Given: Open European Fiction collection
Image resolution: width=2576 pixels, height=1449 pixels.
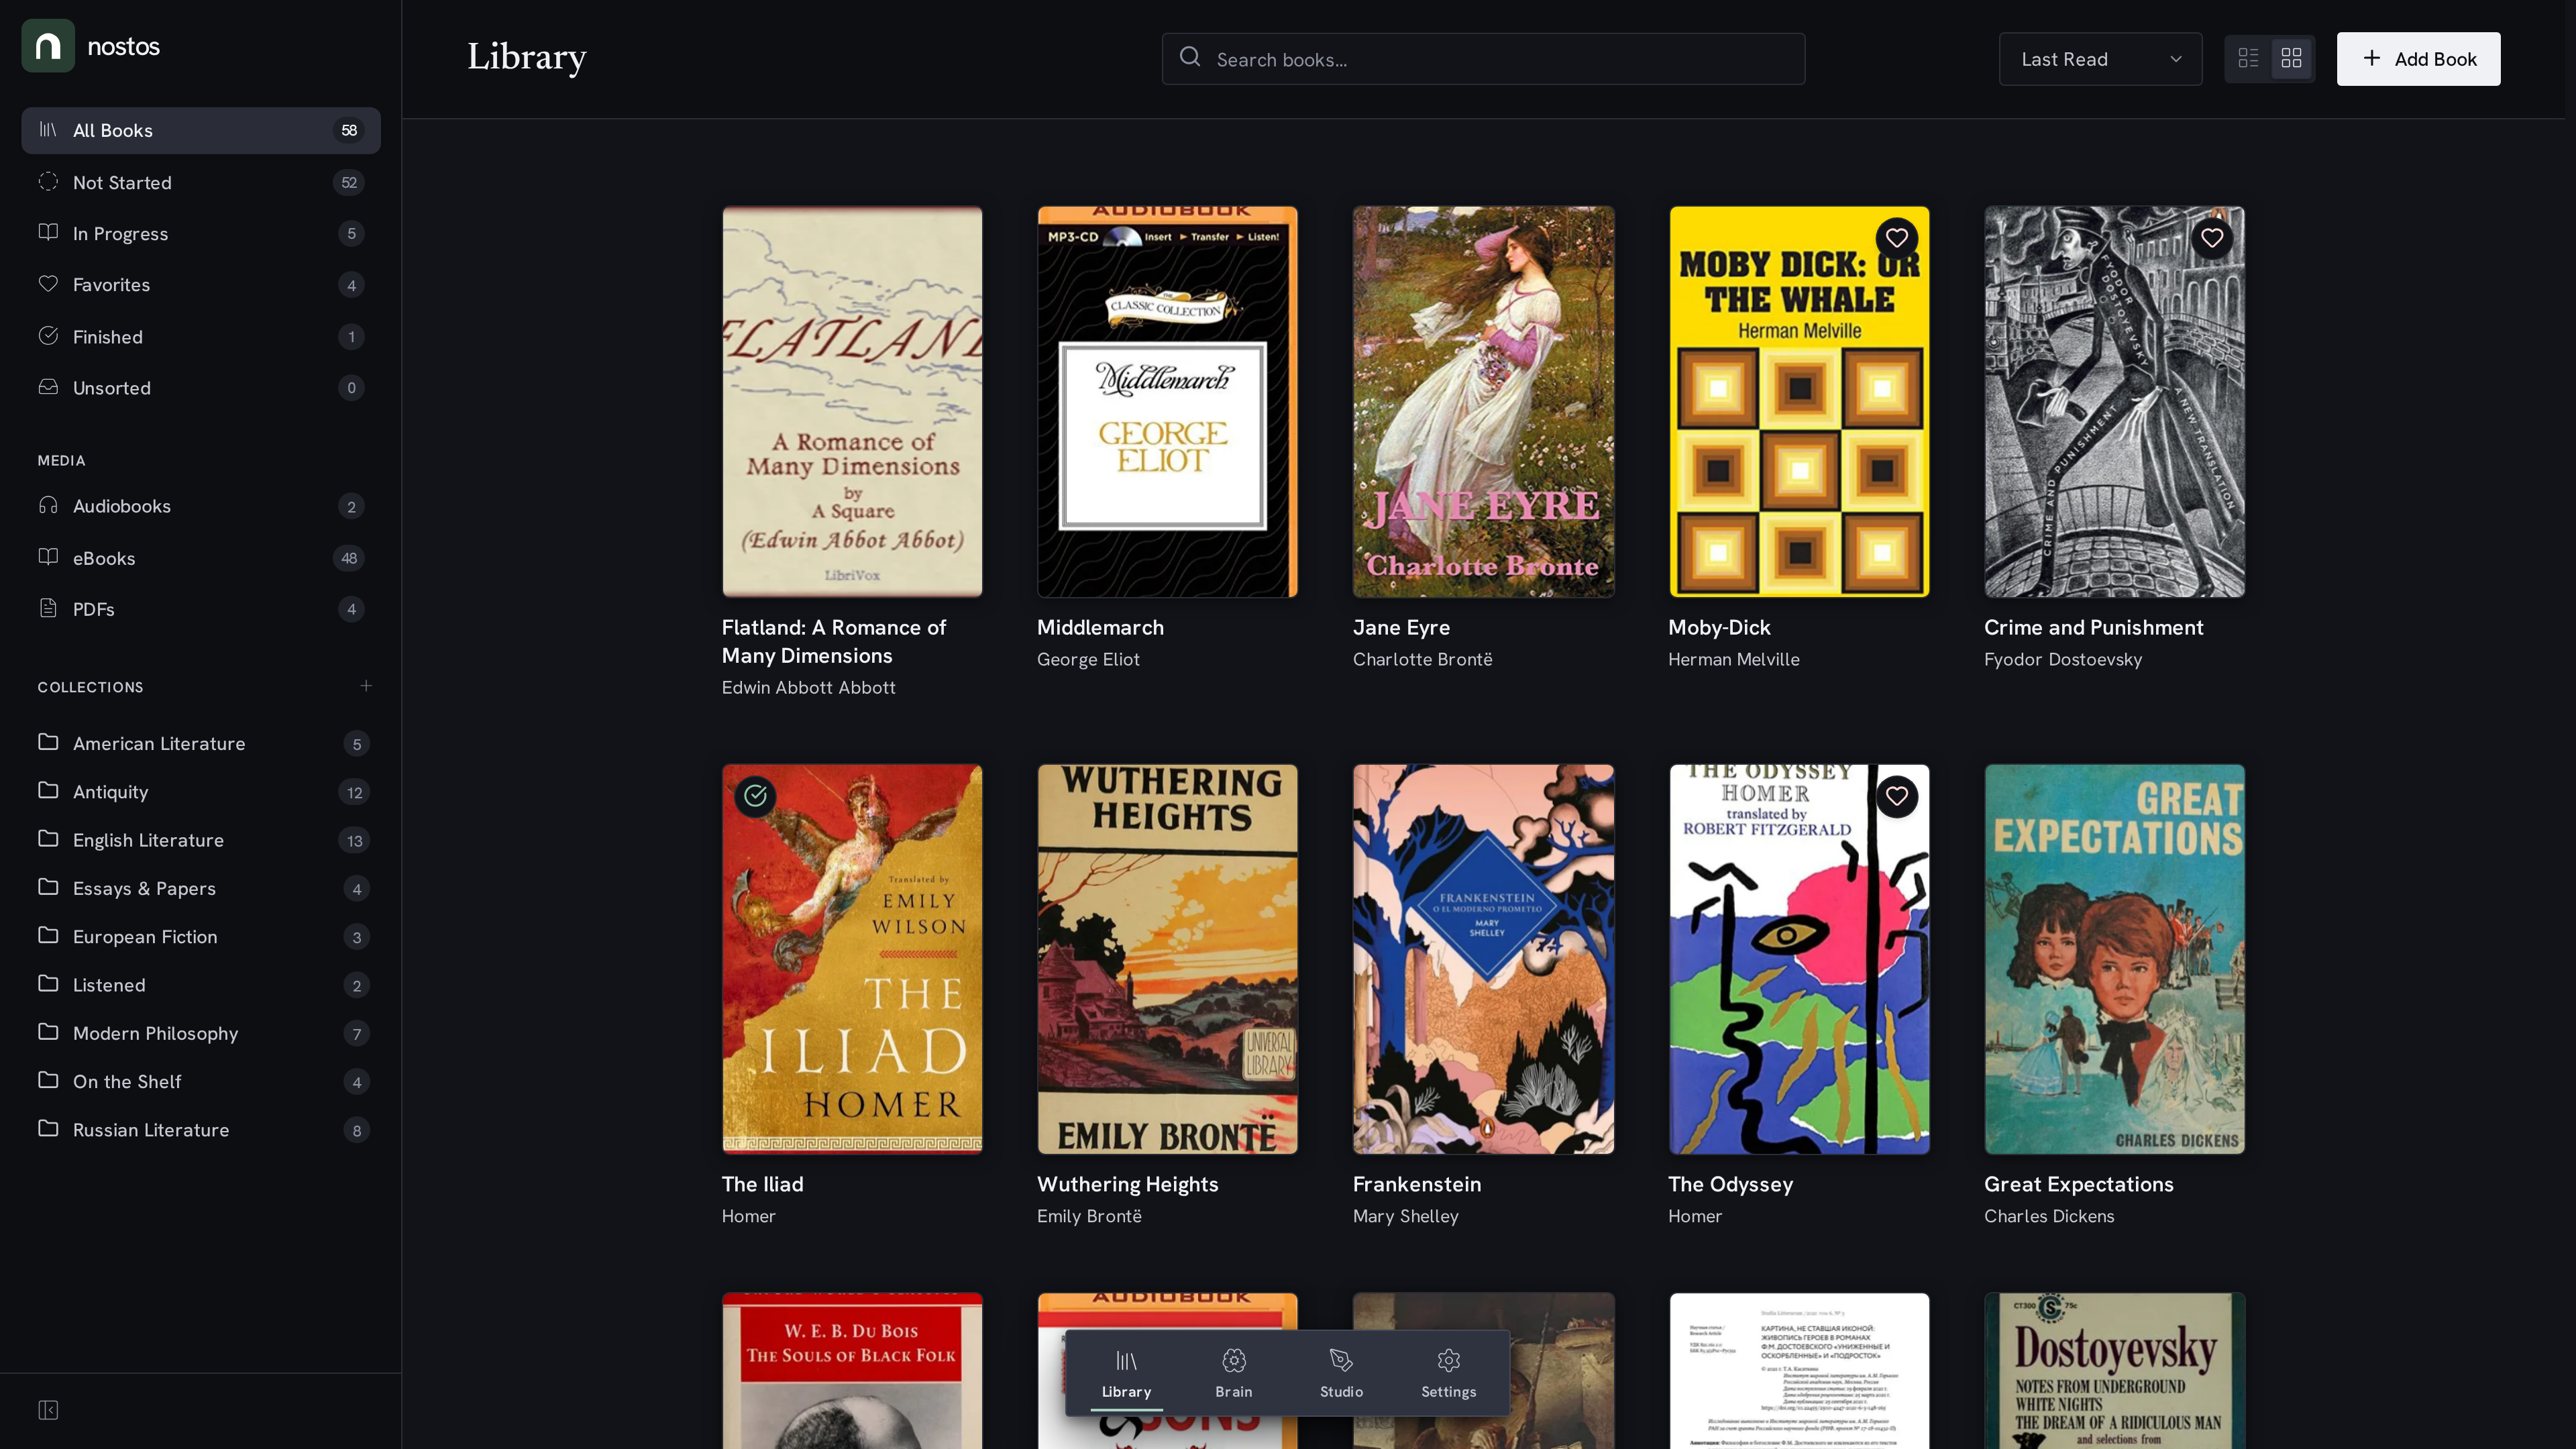Looking at the screenshot, I should [x=201, y=937].
